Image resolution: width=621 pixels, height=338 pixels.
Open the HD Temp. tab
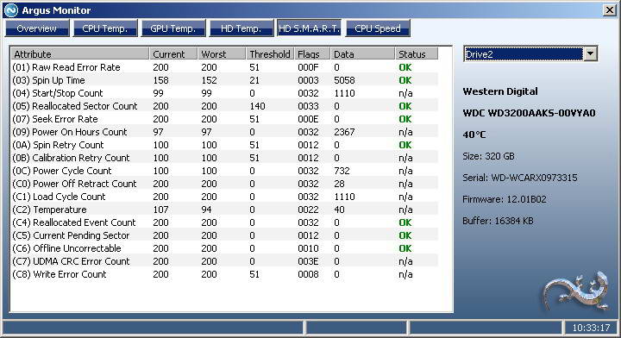241,28
